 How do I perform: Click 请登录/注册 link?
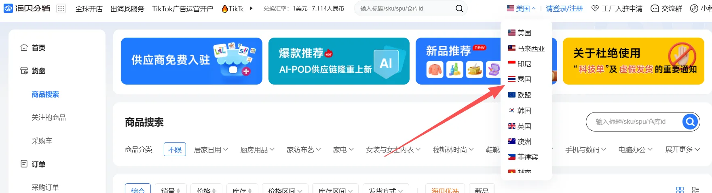pyautogui.click(x=564, y=8)
